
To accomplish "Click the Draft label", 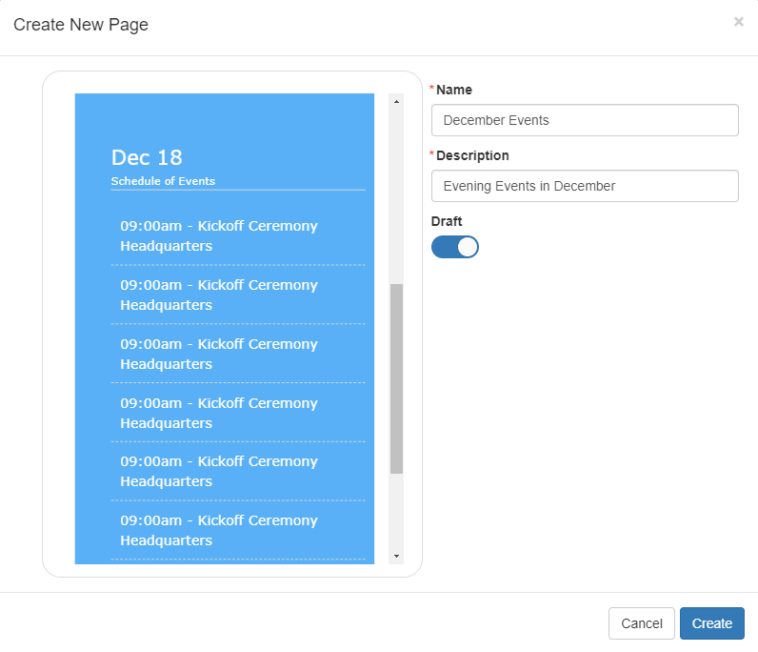I will point(447,221).
